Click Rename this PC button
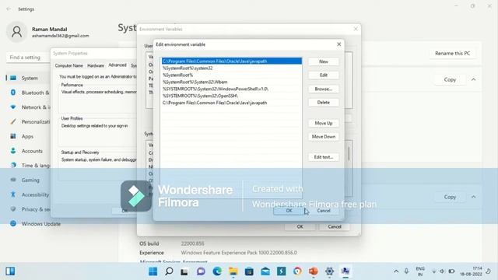This screenshot has height=280, width=498. coord(452,54)
